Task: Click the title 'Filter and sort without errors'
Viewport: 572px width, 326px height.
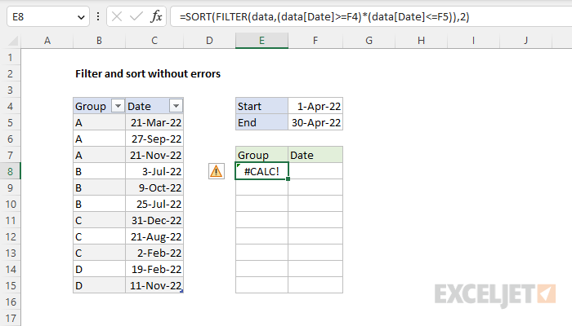Action: (148, 74)
